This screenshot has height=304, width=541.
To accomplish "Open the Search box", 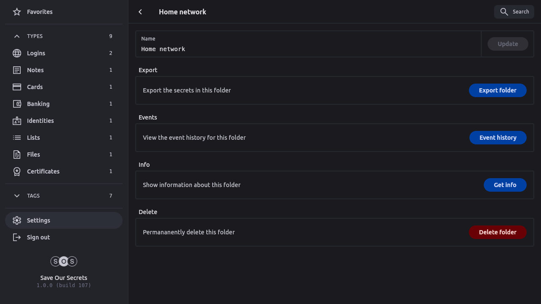I will pyautogui.click(x=514, y=12).
